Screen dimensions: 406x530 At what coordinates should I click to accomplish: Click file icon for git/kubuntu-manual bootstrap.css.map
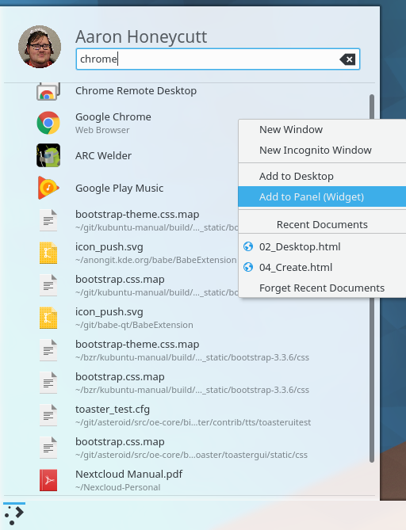click(x=48, y=285)
